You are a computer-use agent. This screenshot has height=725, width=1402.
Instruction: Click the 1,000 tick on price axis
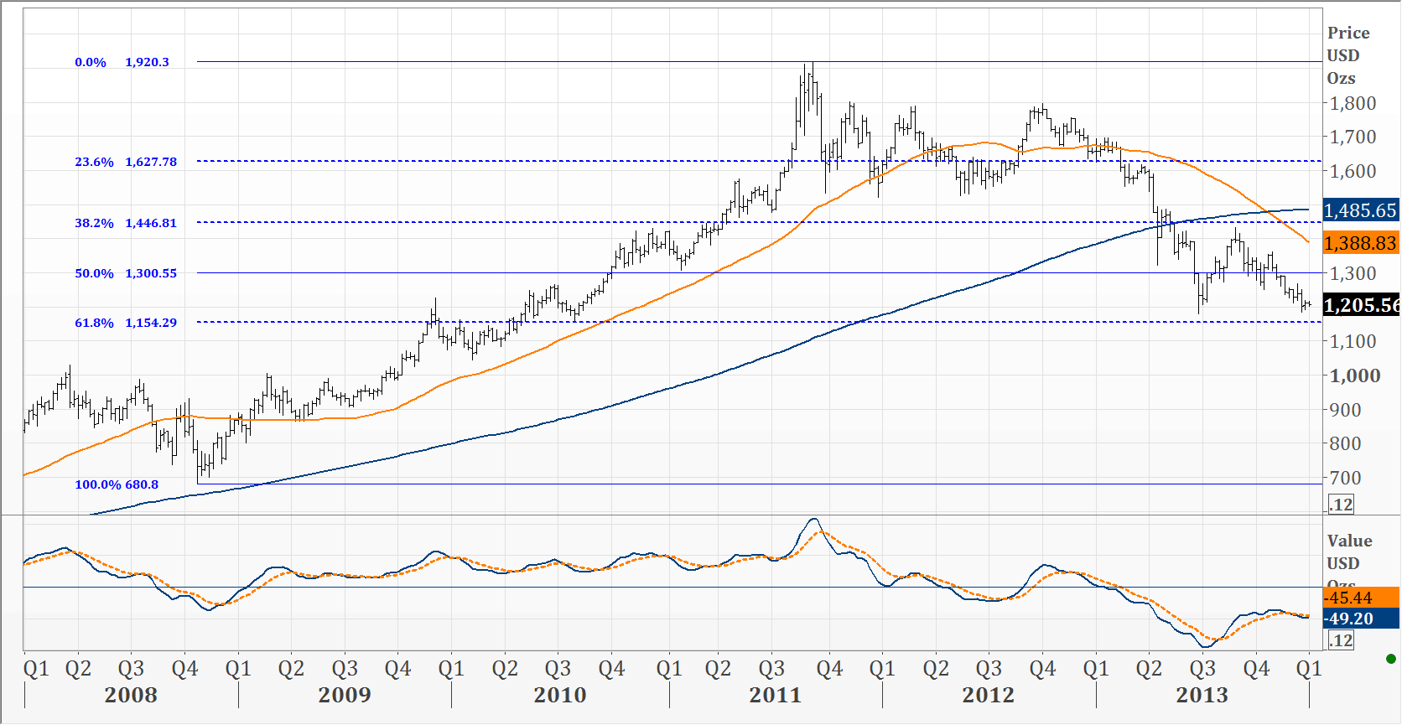point(1355,375)
